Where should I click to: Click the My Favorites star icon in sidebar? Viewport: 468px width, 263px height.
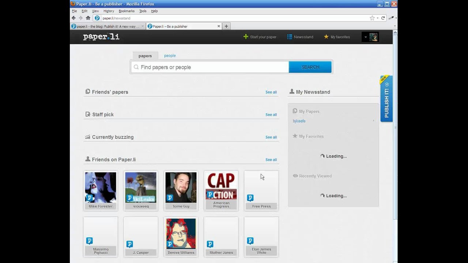pos(295,136)
